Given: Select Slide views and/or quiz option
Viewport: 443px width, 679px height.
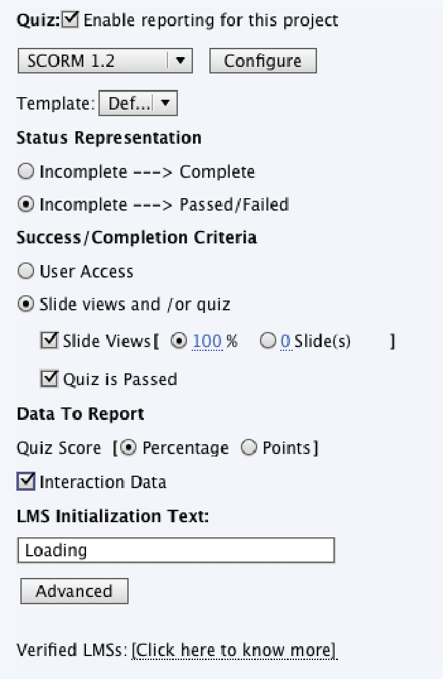Looking at the screenshot, I should click(x=26, y=304).
